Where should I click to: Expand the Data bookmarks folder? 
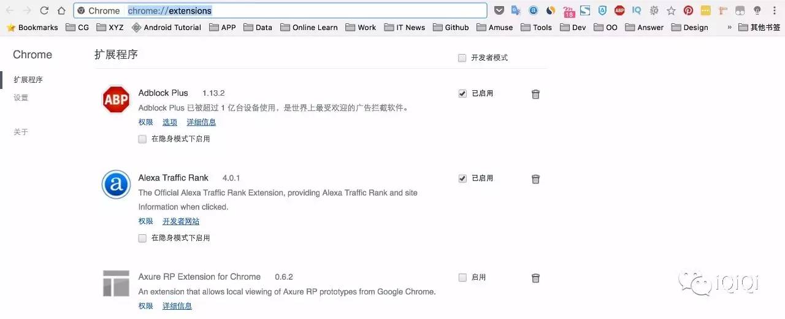258,27
